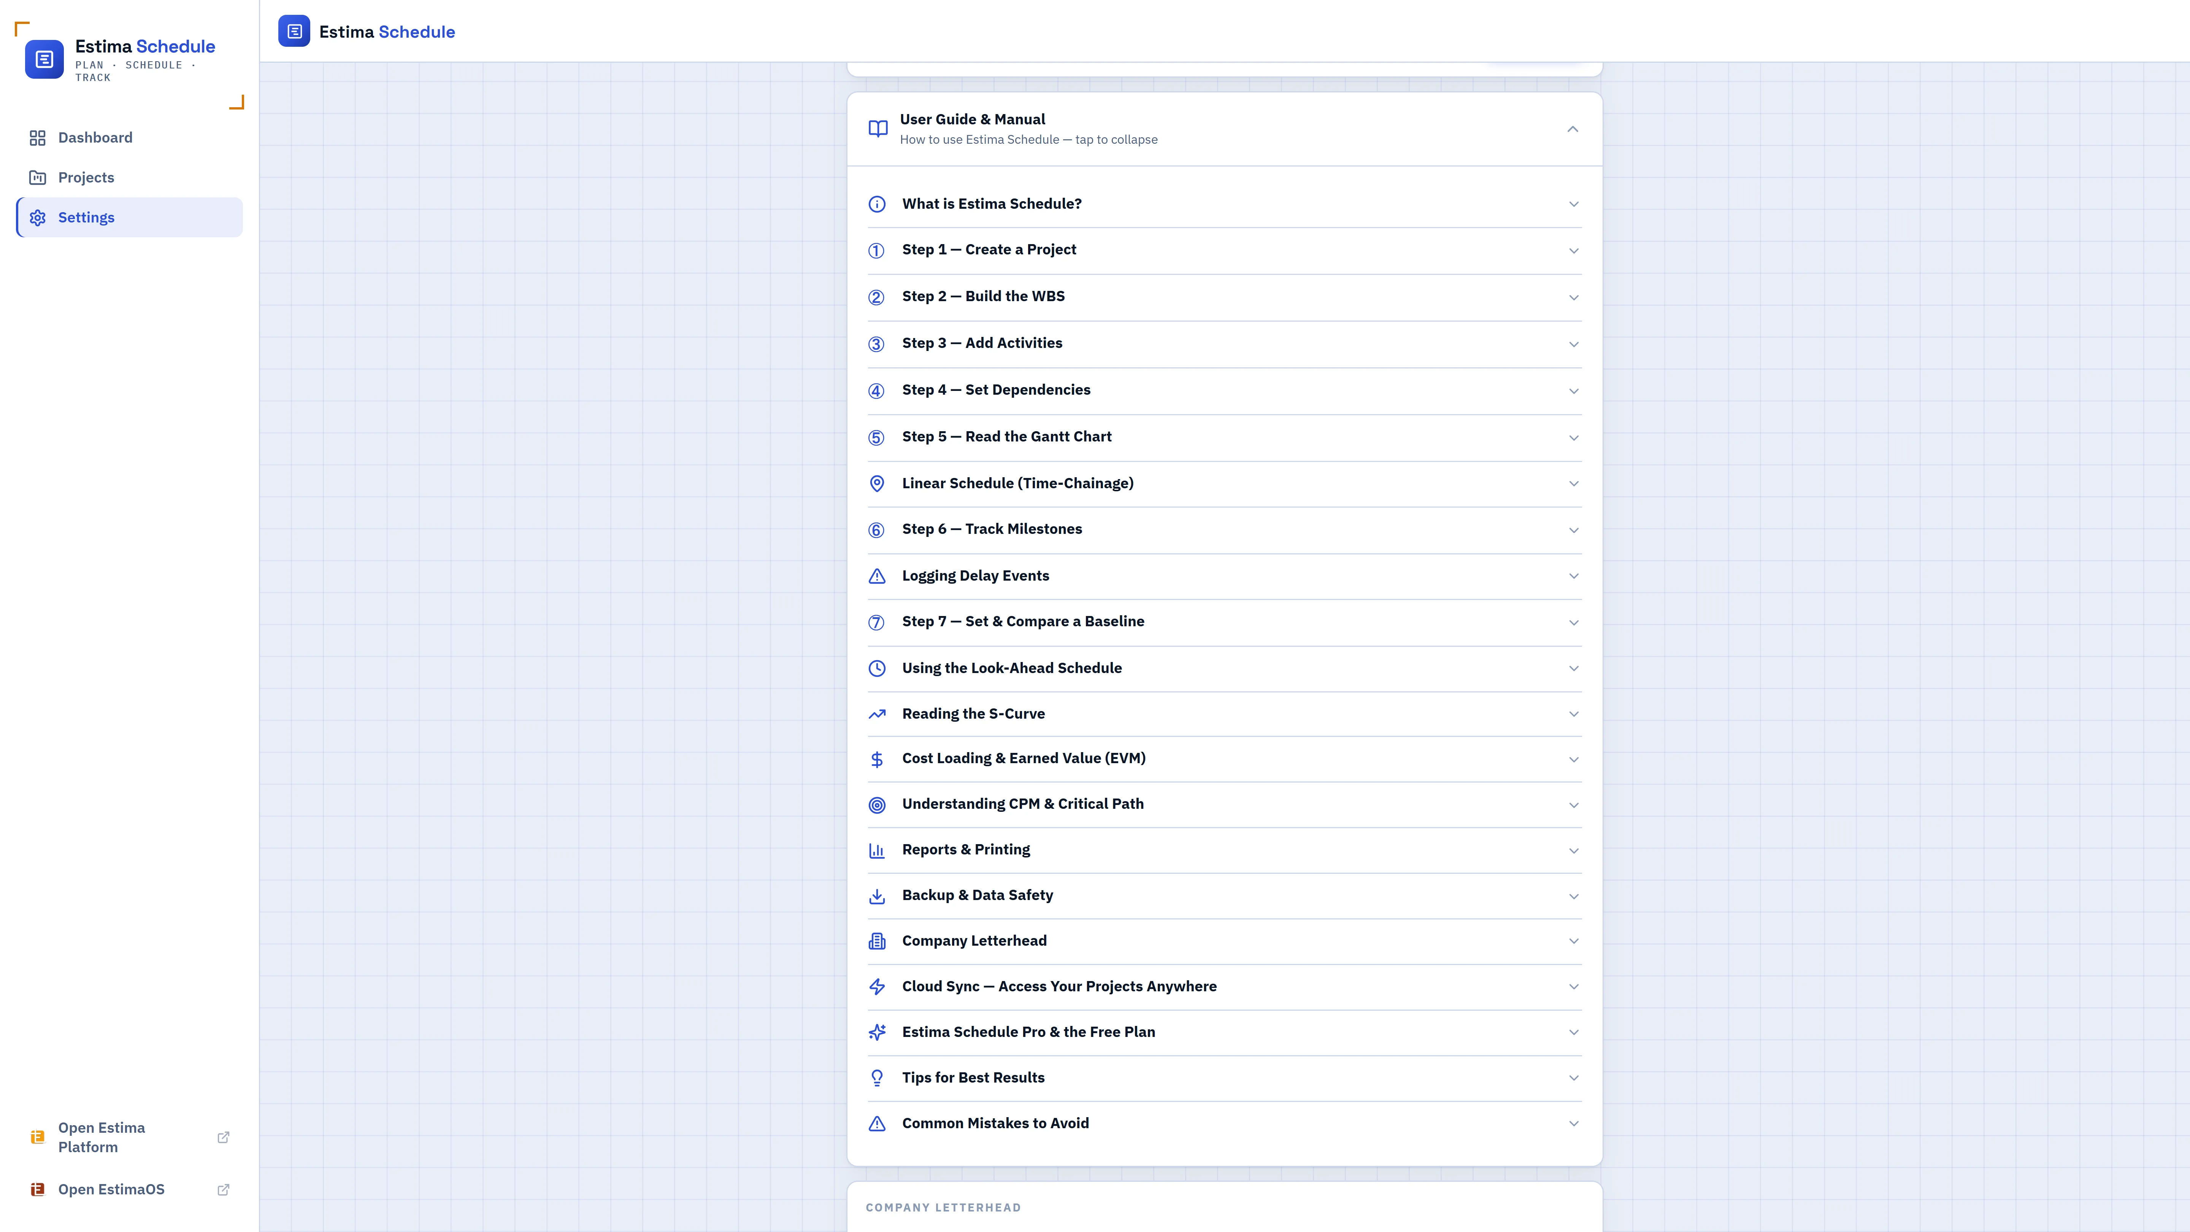Collapse the User Guide & Manual section
Image resolution: width=2190 pixels, height=1232 pixels.
(x=1224, y=129)
